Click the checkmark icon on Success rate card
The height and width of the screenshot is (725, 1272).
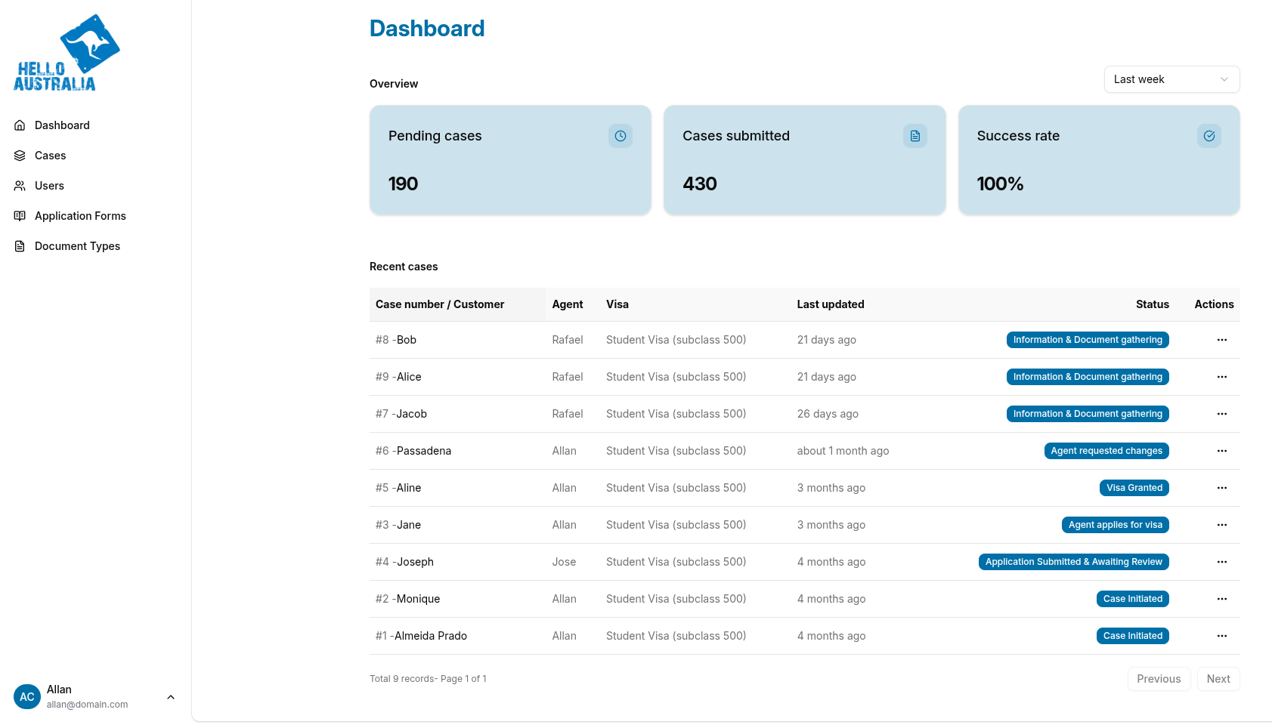point(1209,136)
